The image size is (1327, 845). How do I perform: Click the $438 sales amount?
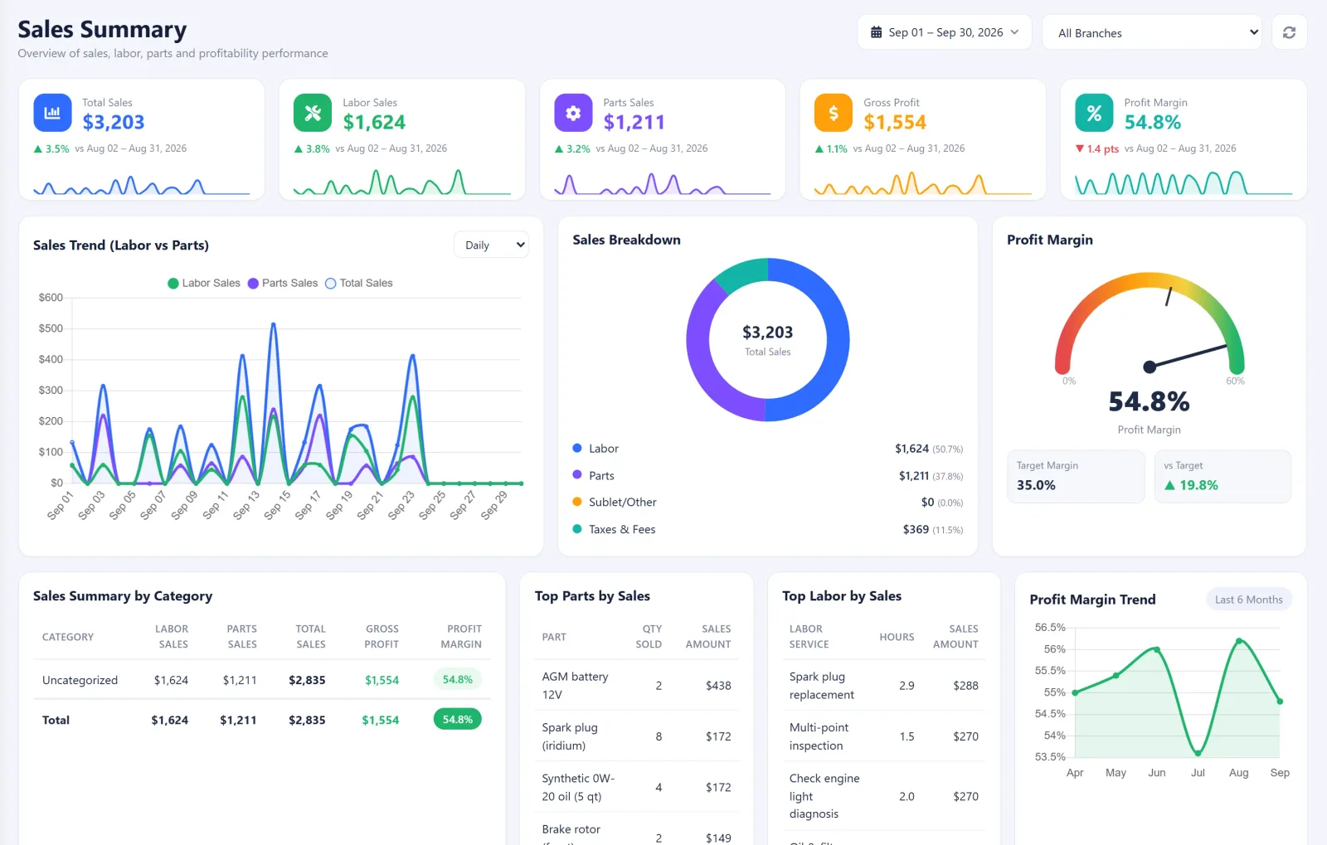pos(718,686)
